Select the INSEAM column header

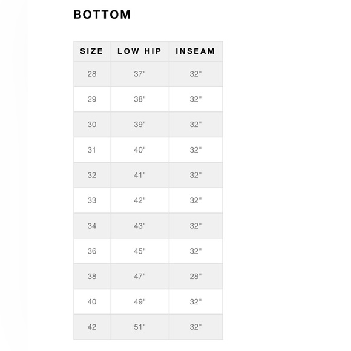(x=195, y=51)
